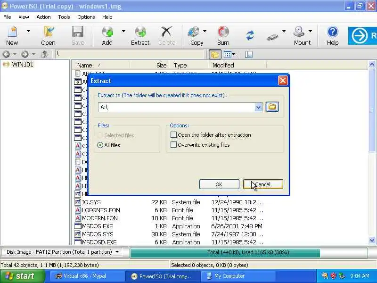The width and height of the screenshot is (377, 283).
Task: Close the Extract dialog with X
Action: point(283,81)
